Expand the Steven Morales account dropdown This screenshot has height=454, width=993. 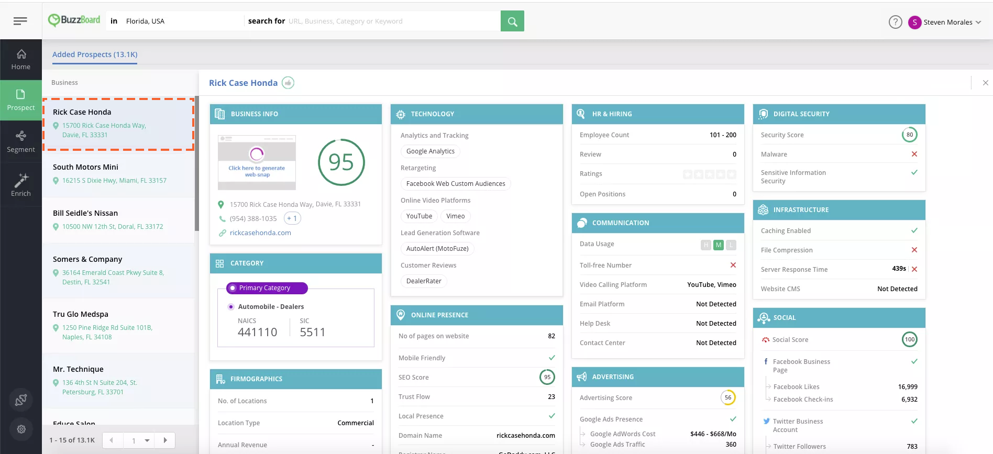(x=978, y=22)
